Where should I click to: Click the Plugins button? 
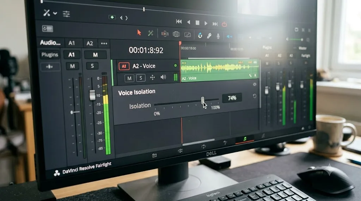[x=50, y=54]
